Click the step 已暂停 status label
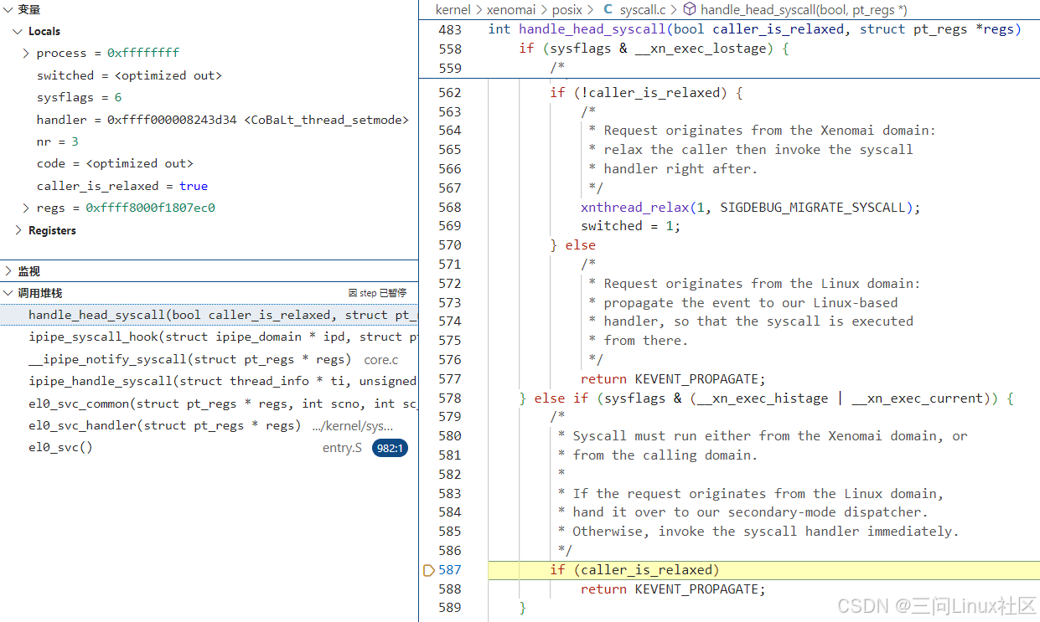The height and width of the screenshot is (622, 1040). 378,293
